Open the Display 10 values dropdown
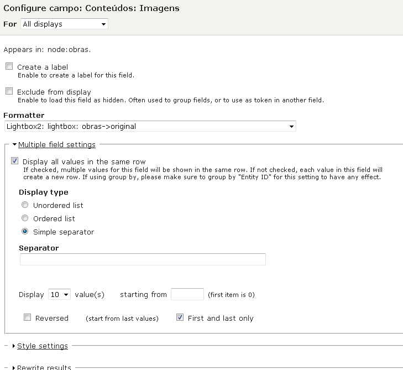 pos(59,295)
